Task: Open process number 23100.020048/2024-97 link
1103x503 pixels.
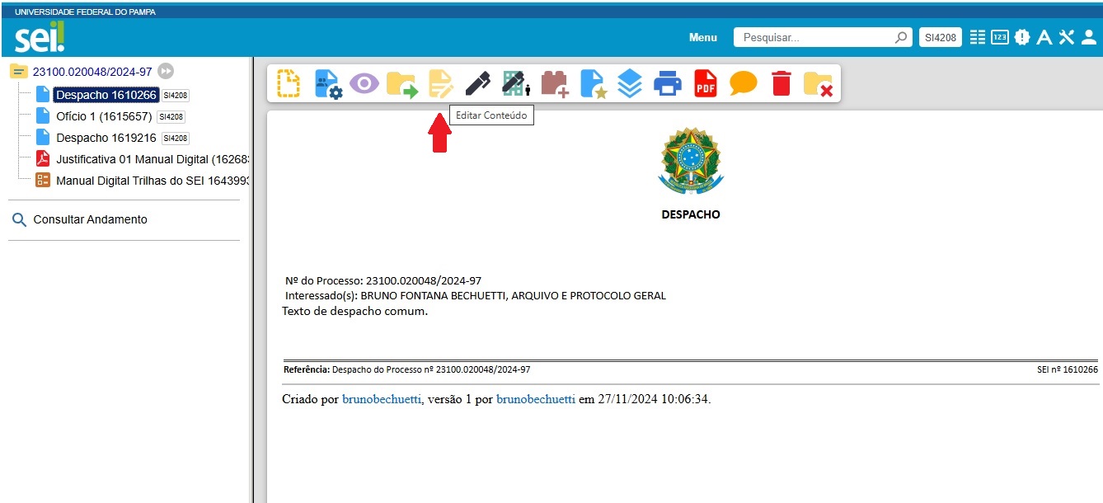Action: tap(92, 72)
